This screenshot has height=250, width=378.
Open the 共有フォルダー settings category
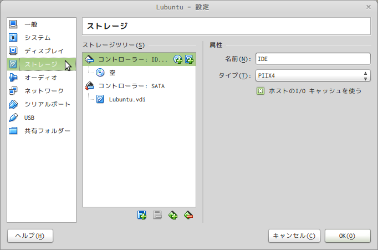[42, 131]
